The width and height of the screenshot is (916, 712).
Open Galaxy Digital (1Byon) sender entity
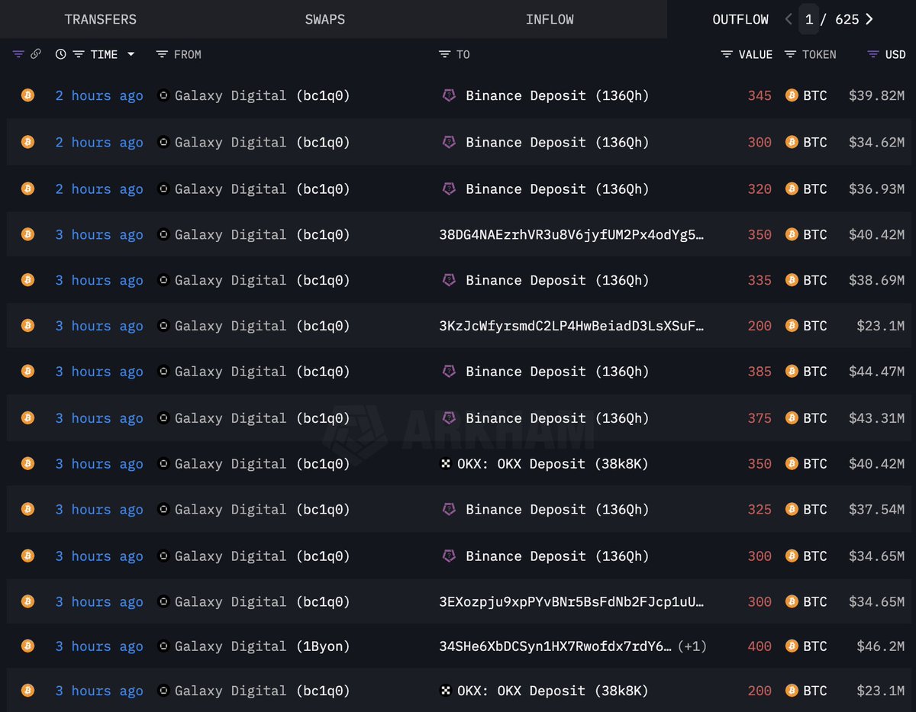(x=263, y=646)
